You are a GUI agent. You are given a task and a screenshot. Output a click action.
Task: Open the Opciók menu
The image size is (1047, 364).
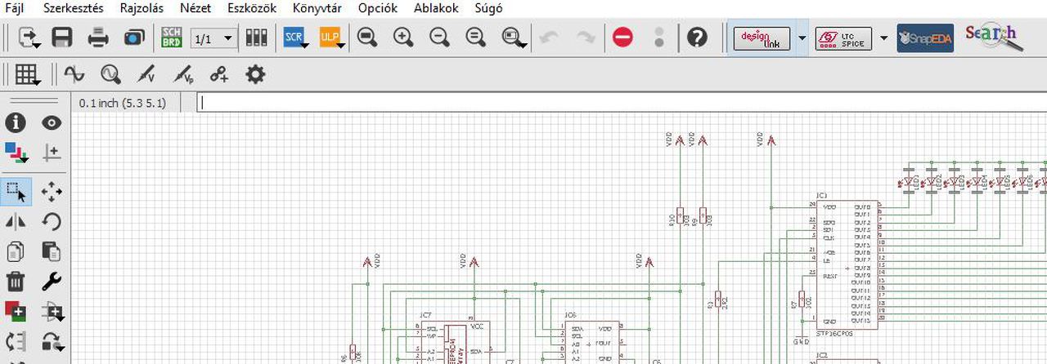tap(378, 9)
